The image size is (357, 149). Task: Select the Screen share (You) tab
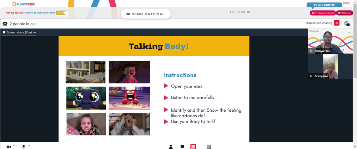point(19,32)
